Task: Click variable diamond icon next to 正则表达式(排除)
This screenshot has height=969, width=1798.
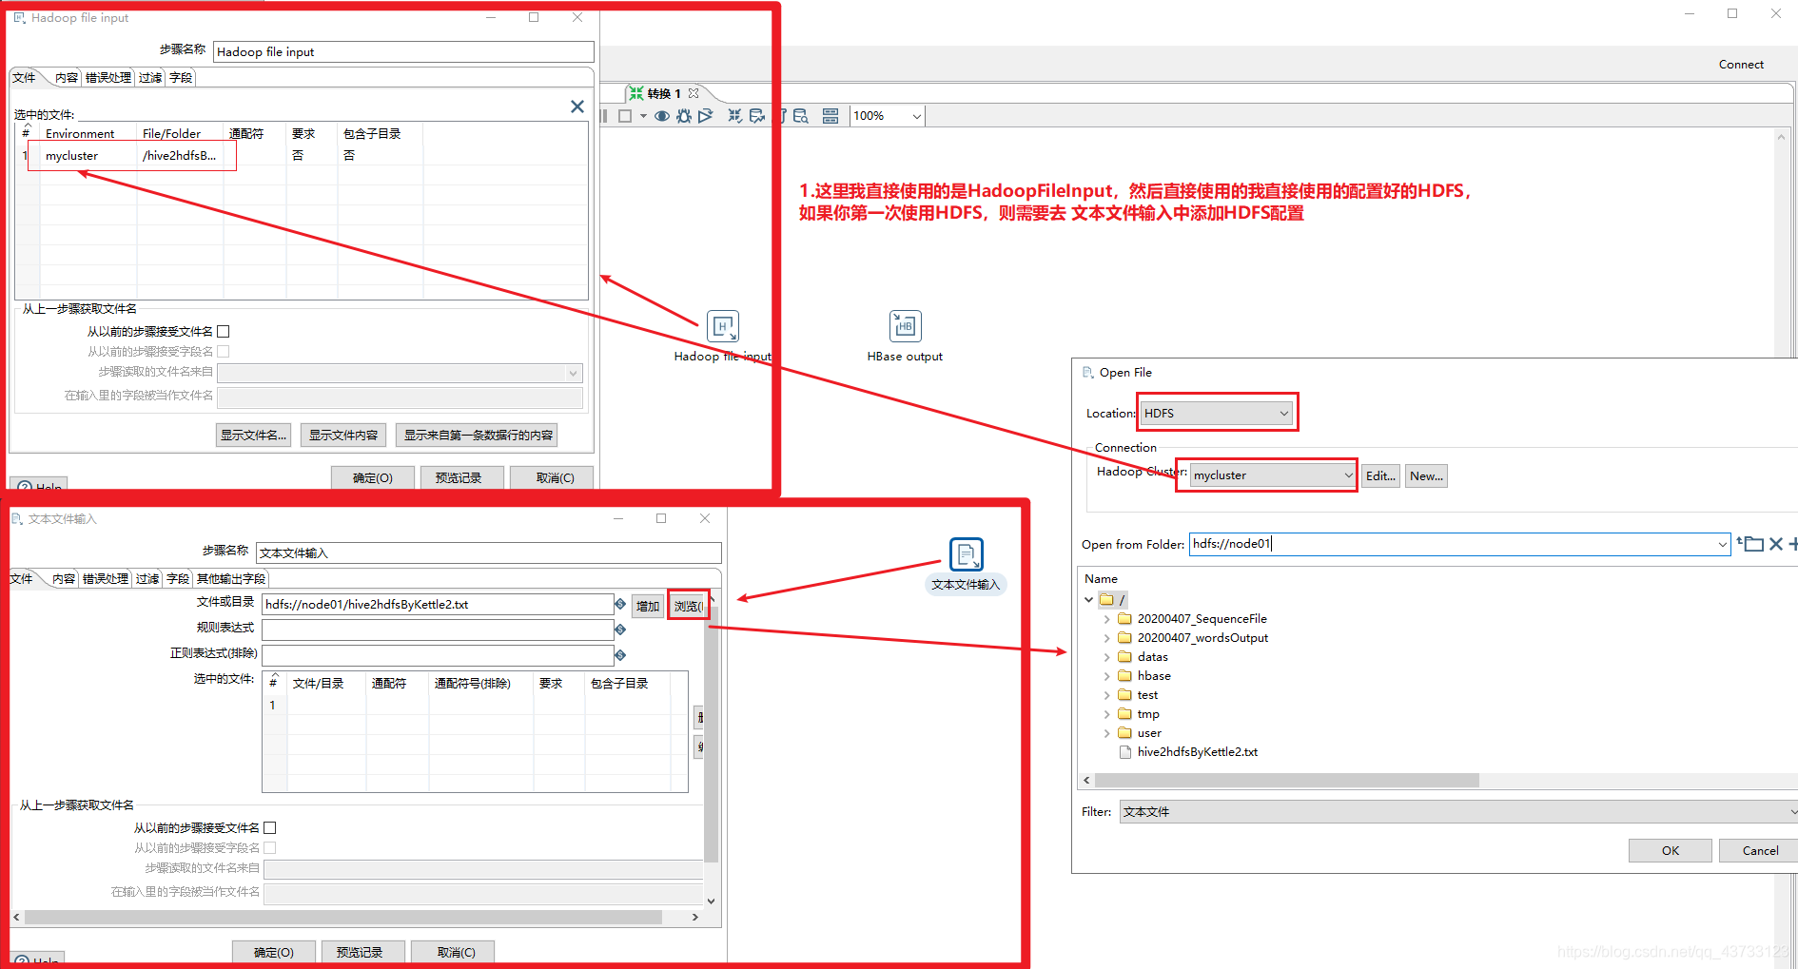Action: (x=620, y=655)
